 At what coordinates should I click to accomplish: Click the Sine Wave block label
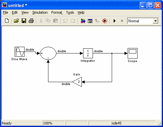[19, 59]
